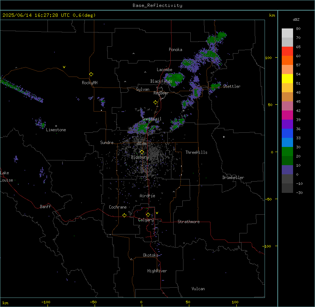
Task: Select the orange 60-57 dBZ legend color
Action: point(287,60)
